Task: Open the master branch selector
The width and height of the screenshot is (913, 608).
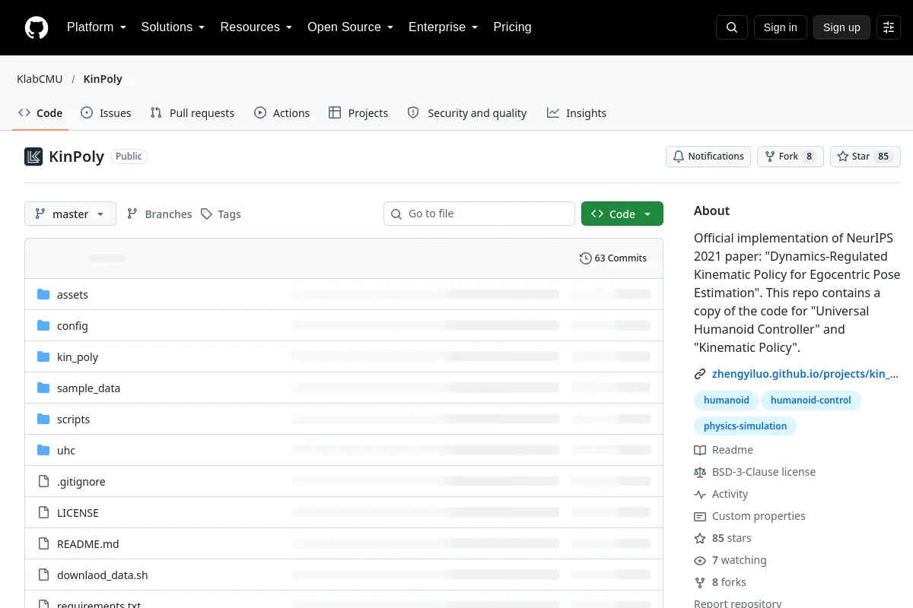Action: [x=70, y=214]
